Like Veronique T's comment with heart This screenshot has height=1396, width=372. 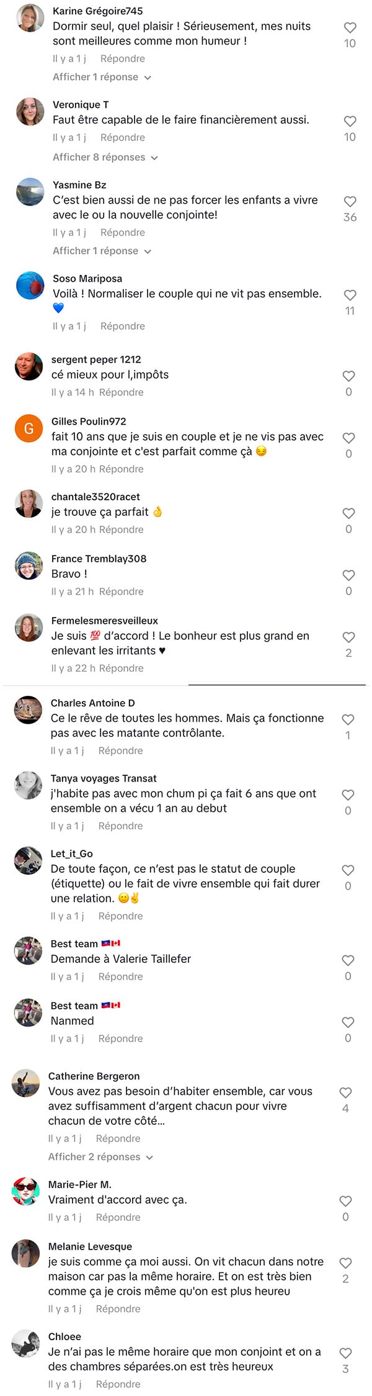tap(350, 121)
